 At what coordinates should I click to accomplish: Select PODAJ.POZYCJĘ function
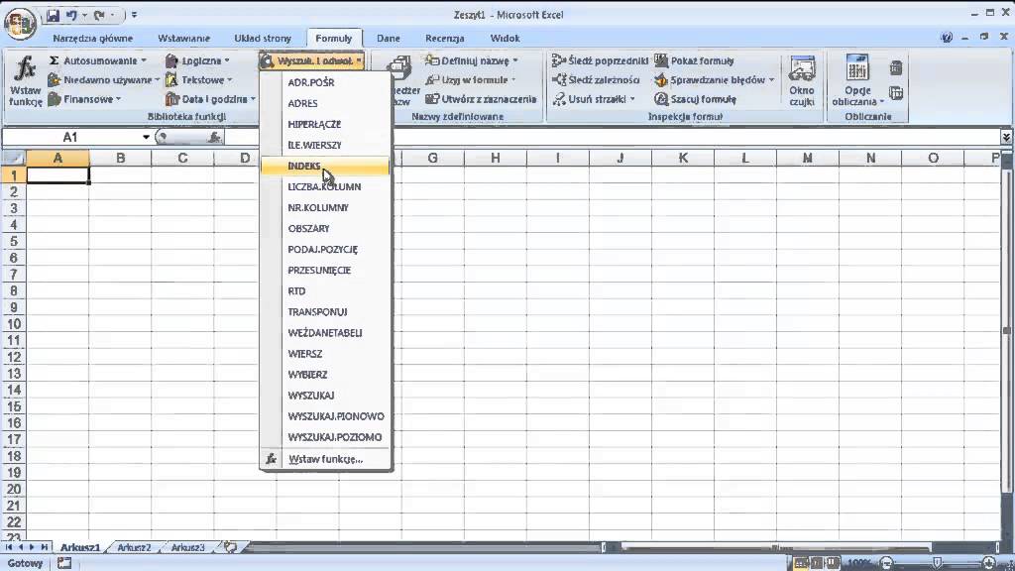coord(325,249)
